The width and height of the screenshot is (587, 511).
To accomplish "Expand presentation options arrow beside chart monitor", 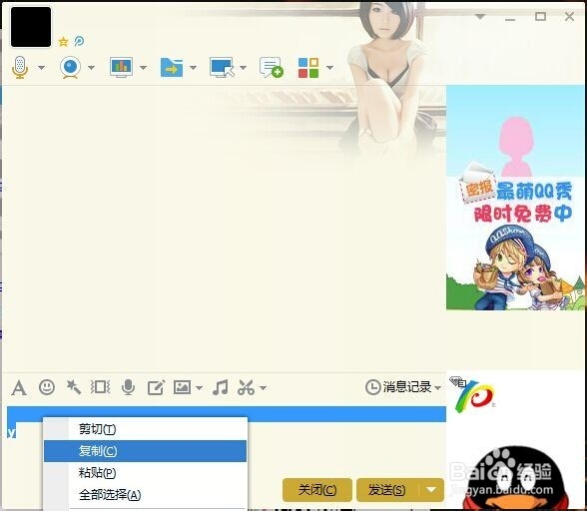I will coord(143,68).
